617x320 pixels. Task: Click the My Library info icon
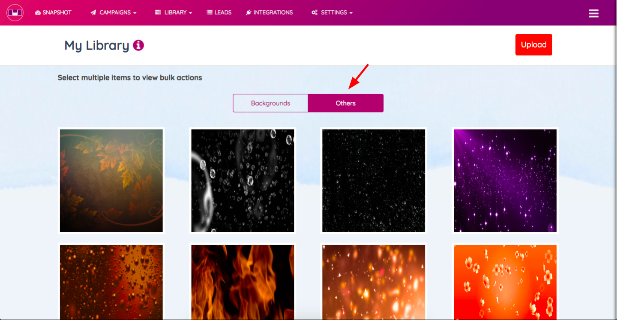(138, 45)
